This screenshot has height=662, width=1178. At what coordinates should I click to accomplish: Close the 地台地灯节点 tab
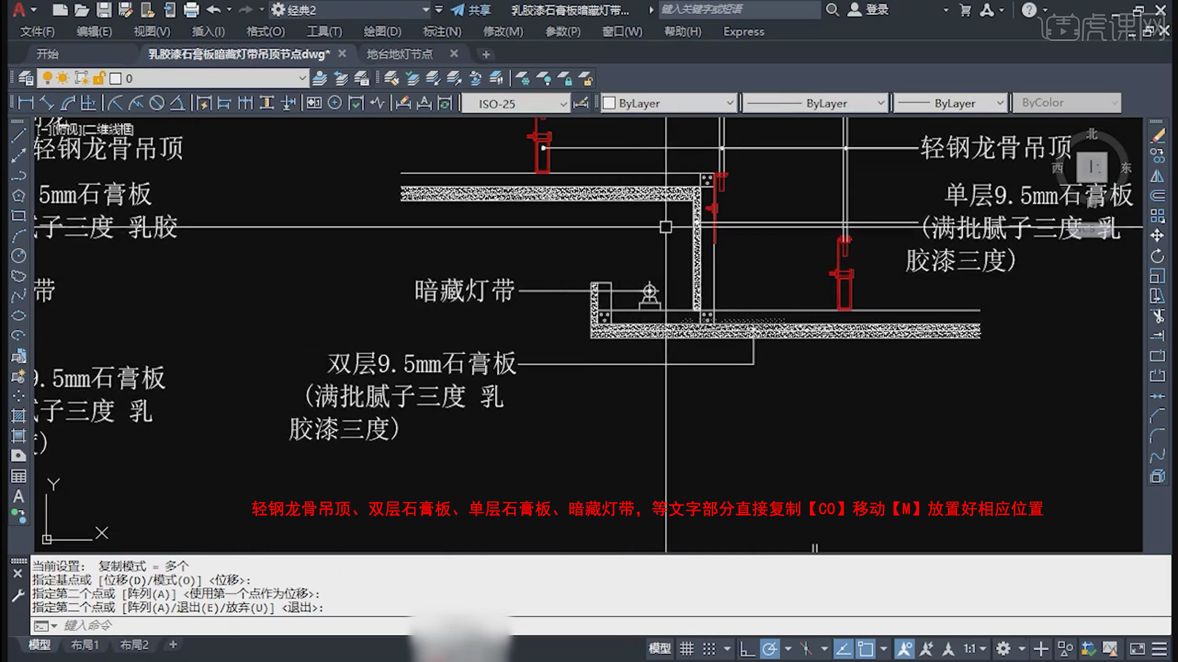coord(454,54)
